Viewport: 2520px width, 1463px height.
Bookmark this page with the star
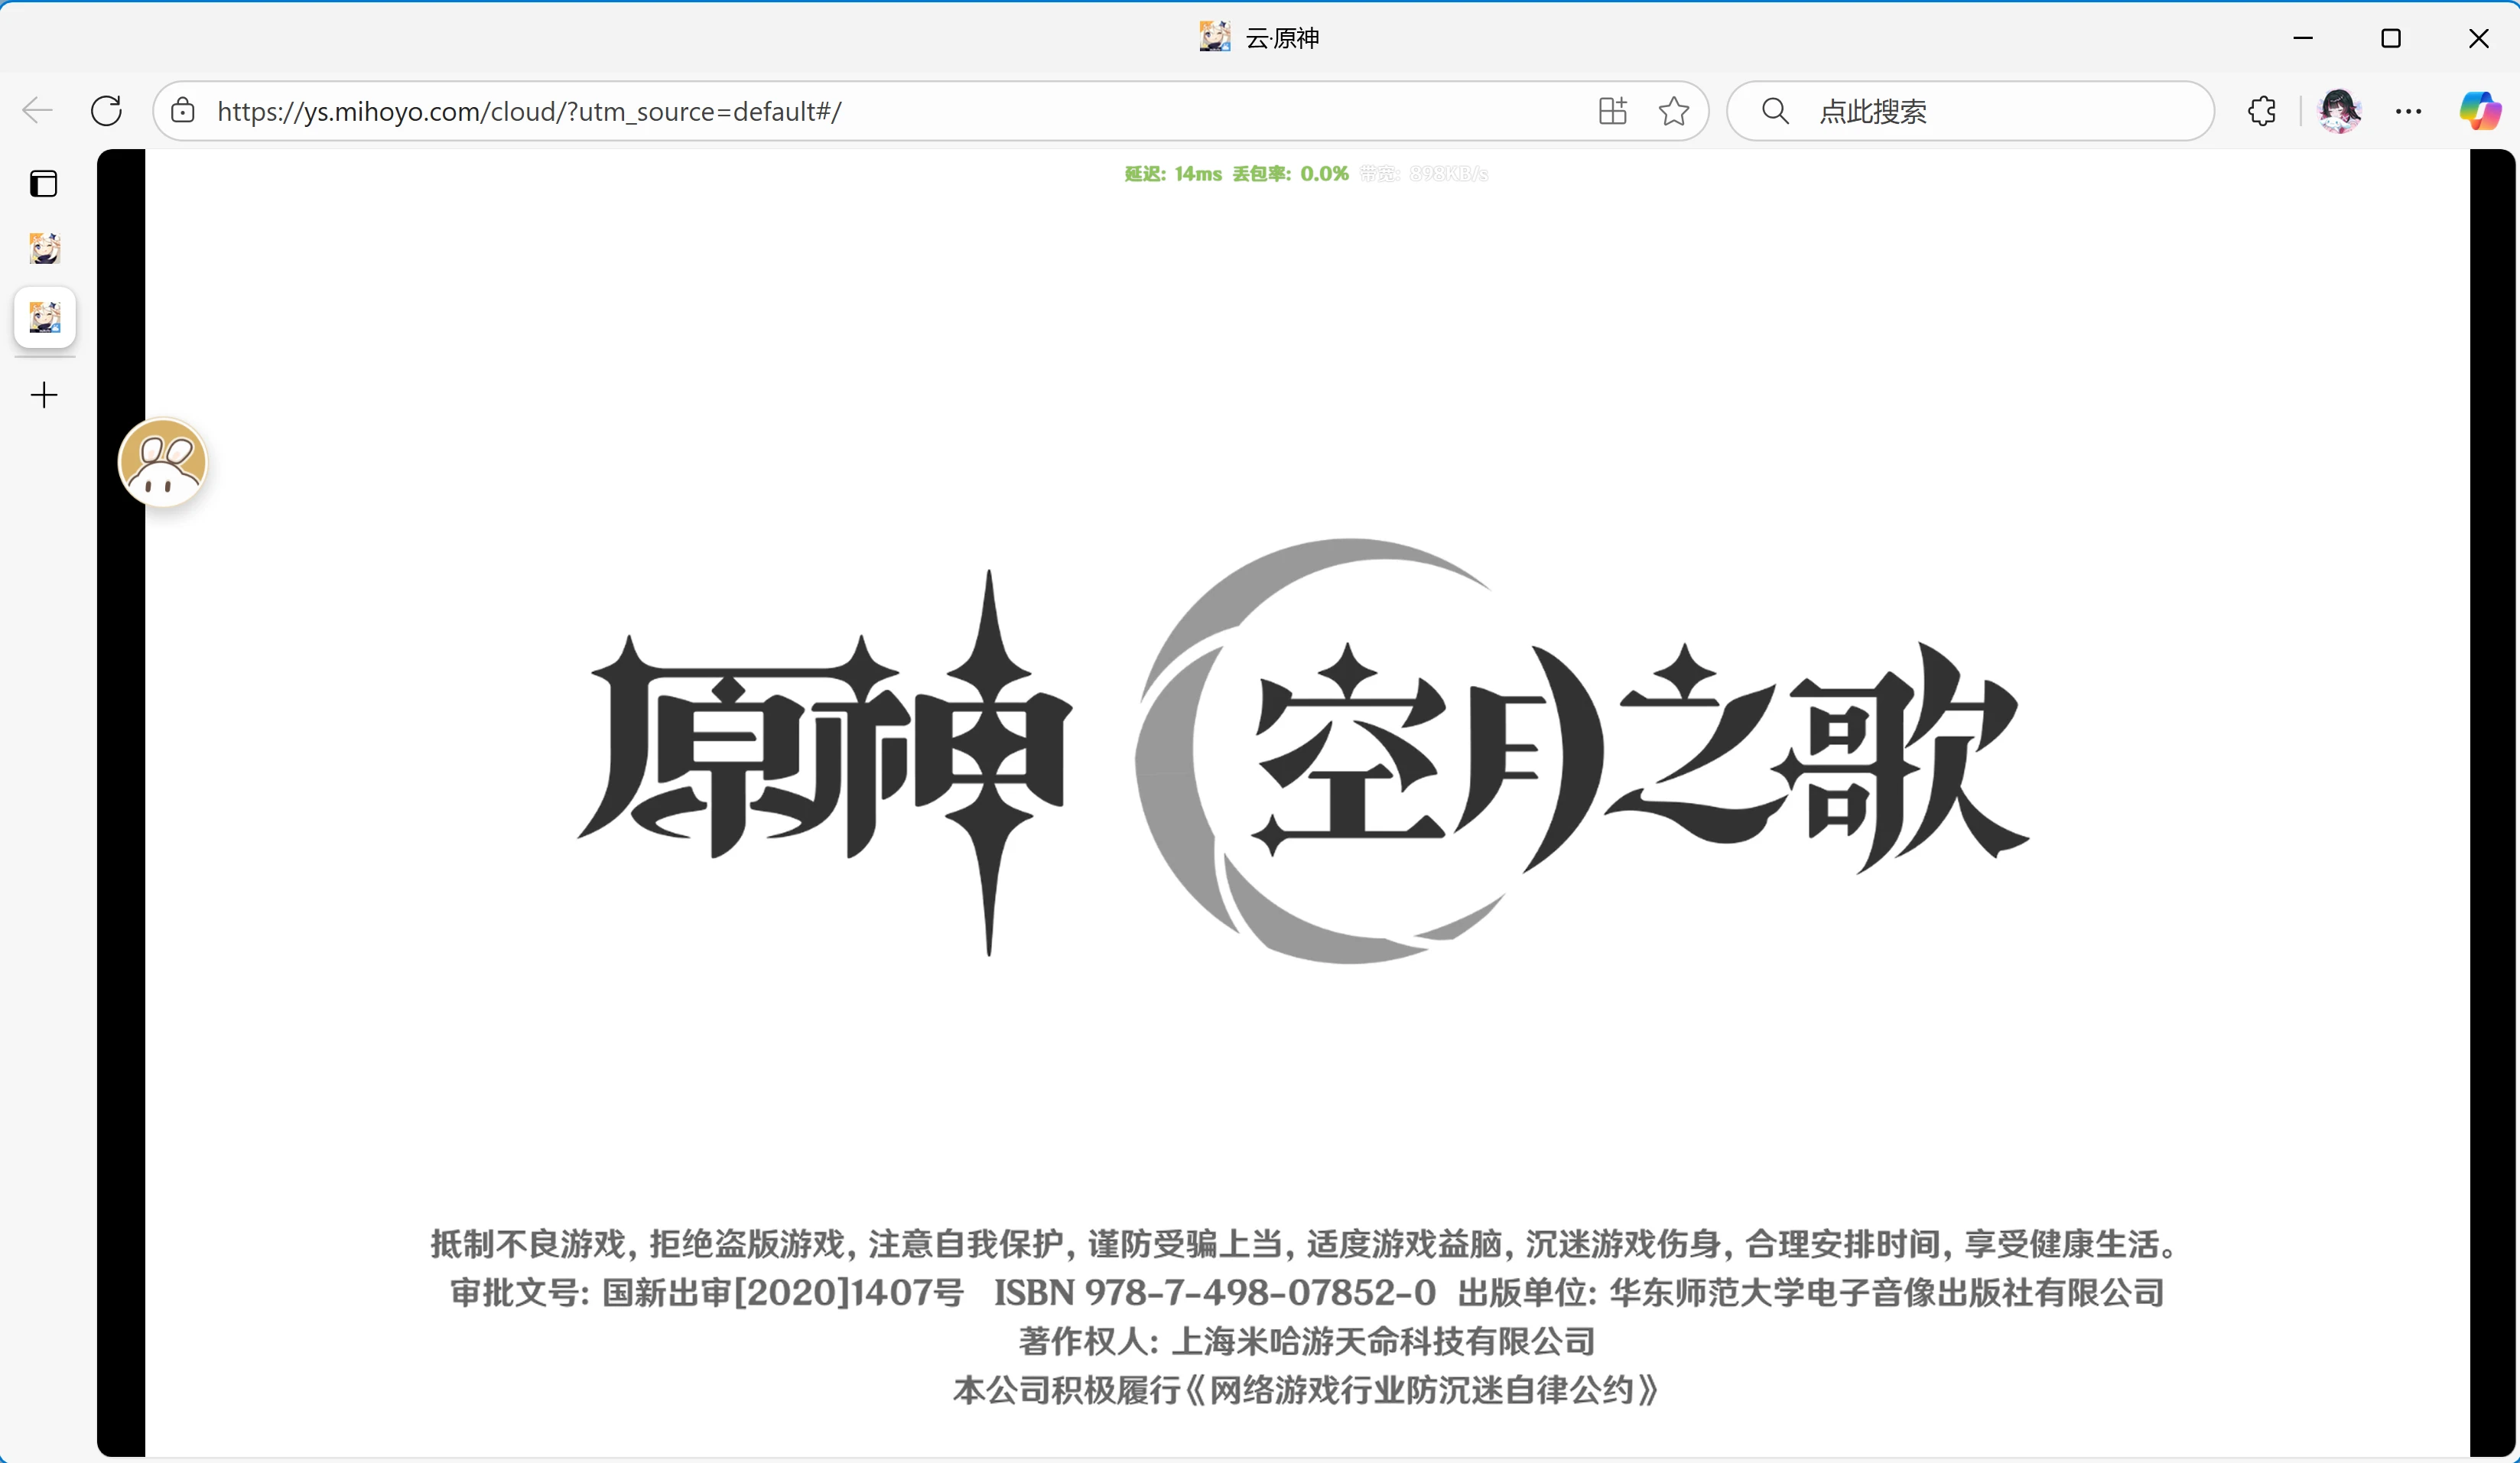tap(1673, 110)
